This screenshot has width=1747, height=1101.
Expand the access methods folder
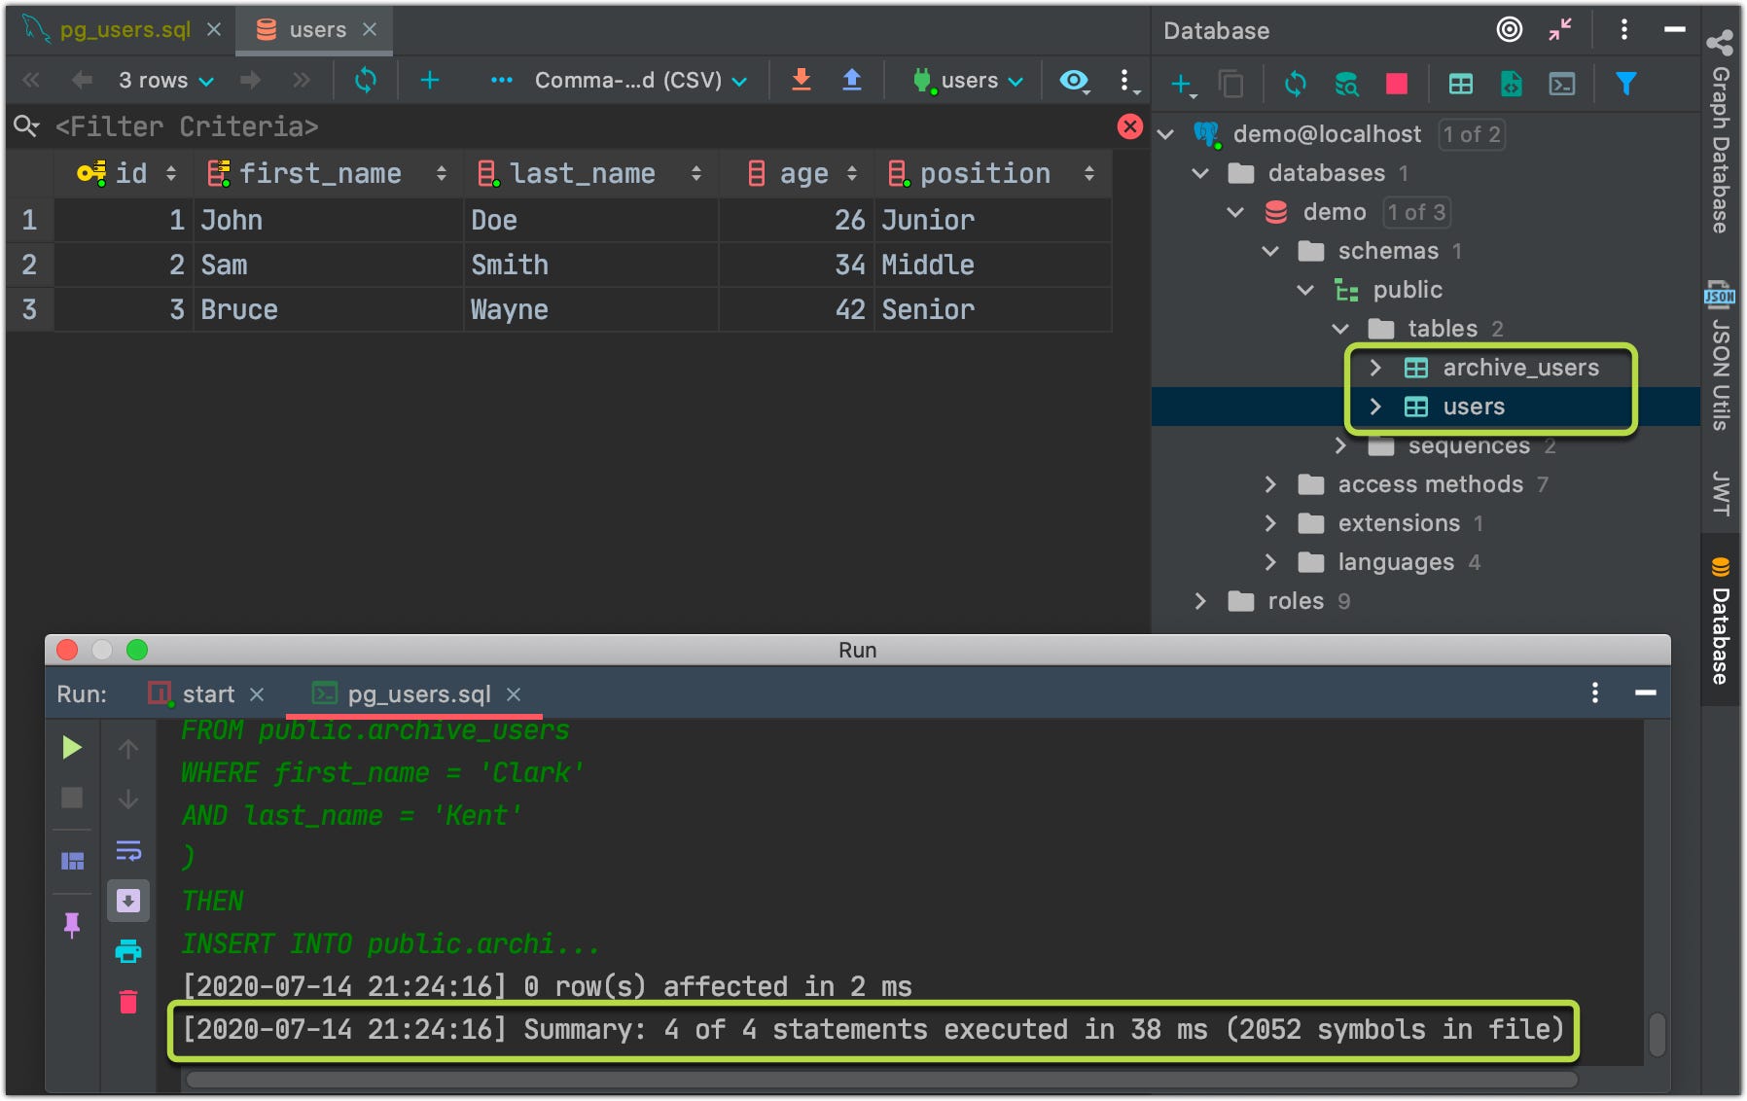click(1270, 484)
